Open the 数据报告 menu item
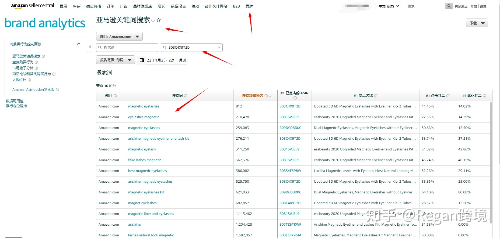500x238 pixels. click(178, 6)
